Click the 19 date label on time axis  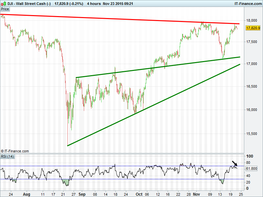230,194
